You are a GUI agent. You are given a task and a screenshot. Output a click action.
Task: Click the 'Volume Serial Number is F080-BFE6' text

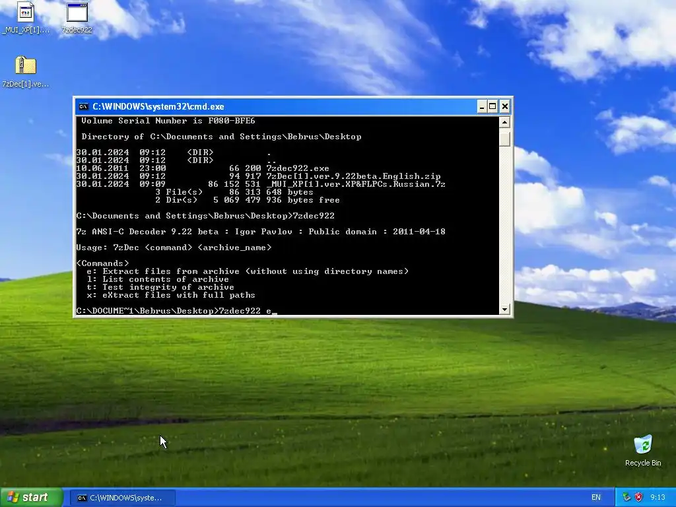click(x=168, y=121)
